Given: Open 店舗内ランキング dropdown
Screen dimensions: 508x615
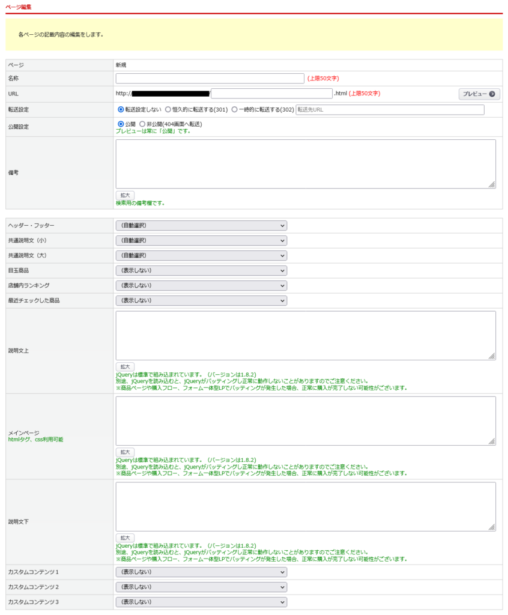Looking at the screenshot, I should click(x=201, y=285).
